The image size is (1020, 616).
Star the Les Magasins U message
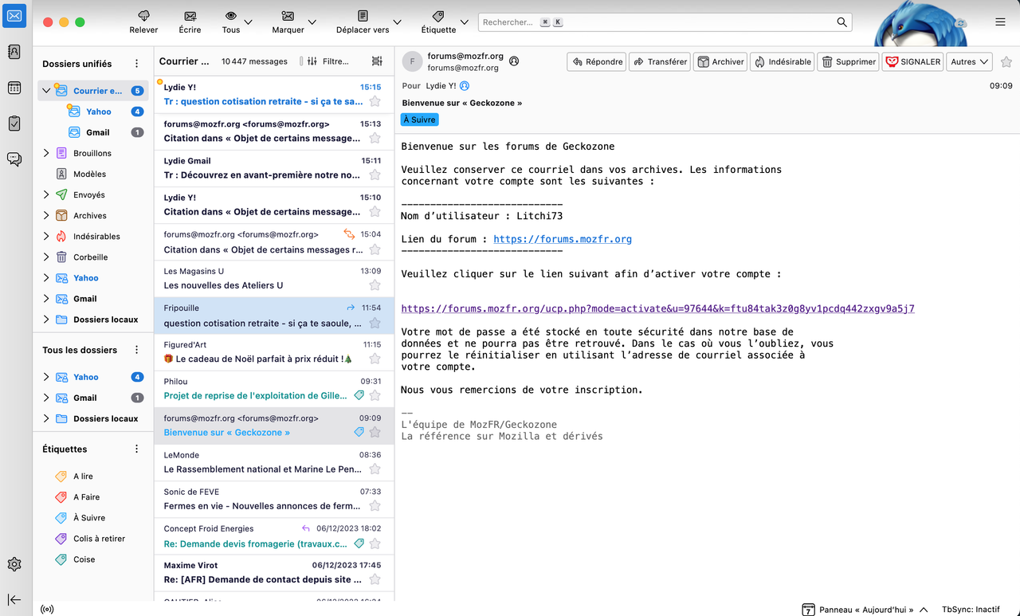pos(375,285)
